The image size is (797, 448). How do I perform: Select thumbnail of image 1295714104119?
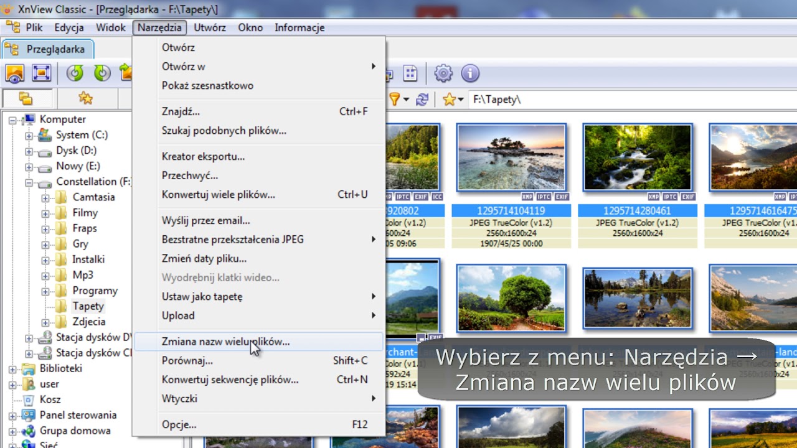pyautogui.click(x=511, y=157)
